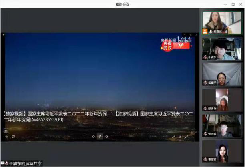Viewport: 245px width, 167px height.
Task: Click the back arrow in video player
Action: click(4, 35)
